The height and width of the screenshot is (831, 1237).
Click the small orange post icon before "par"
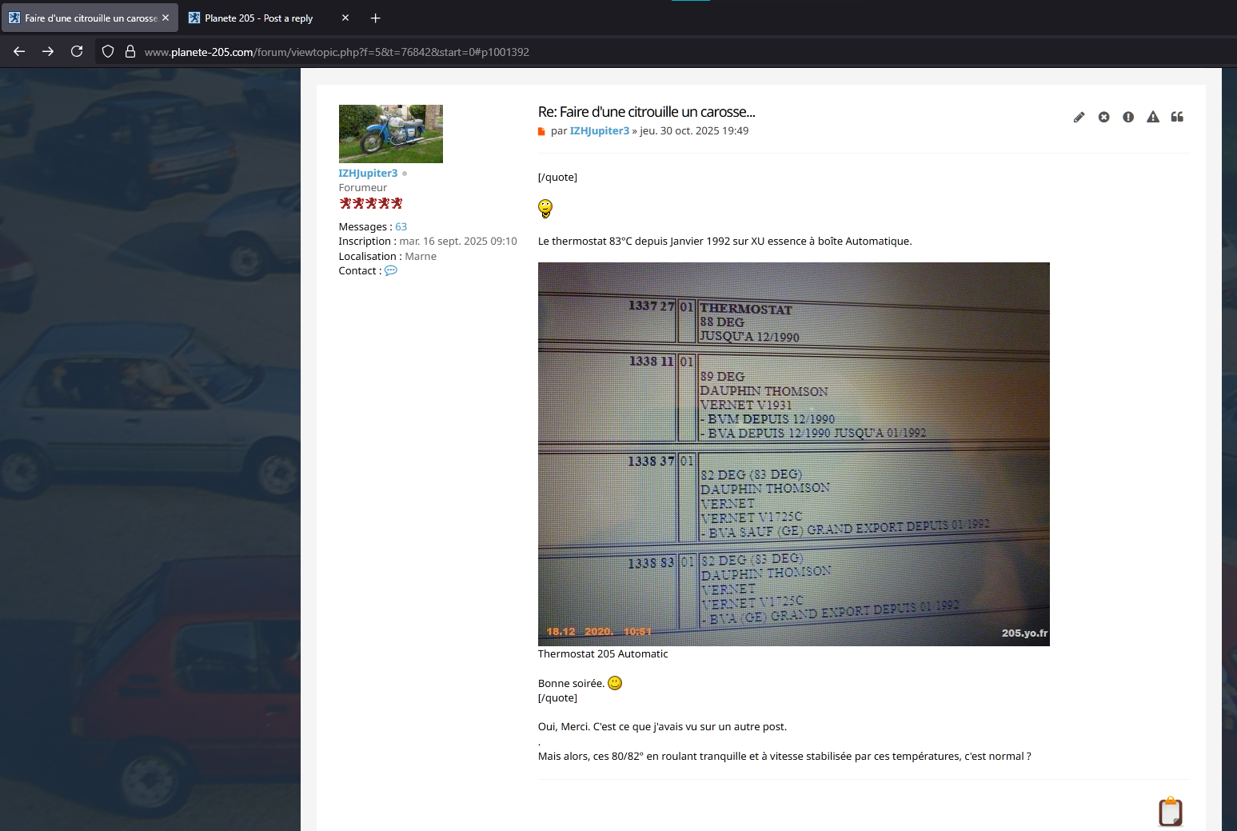542,132
